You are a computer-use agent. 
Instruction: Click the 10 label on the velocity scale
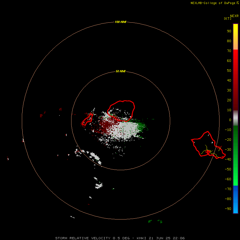click(x=229, y=110)
